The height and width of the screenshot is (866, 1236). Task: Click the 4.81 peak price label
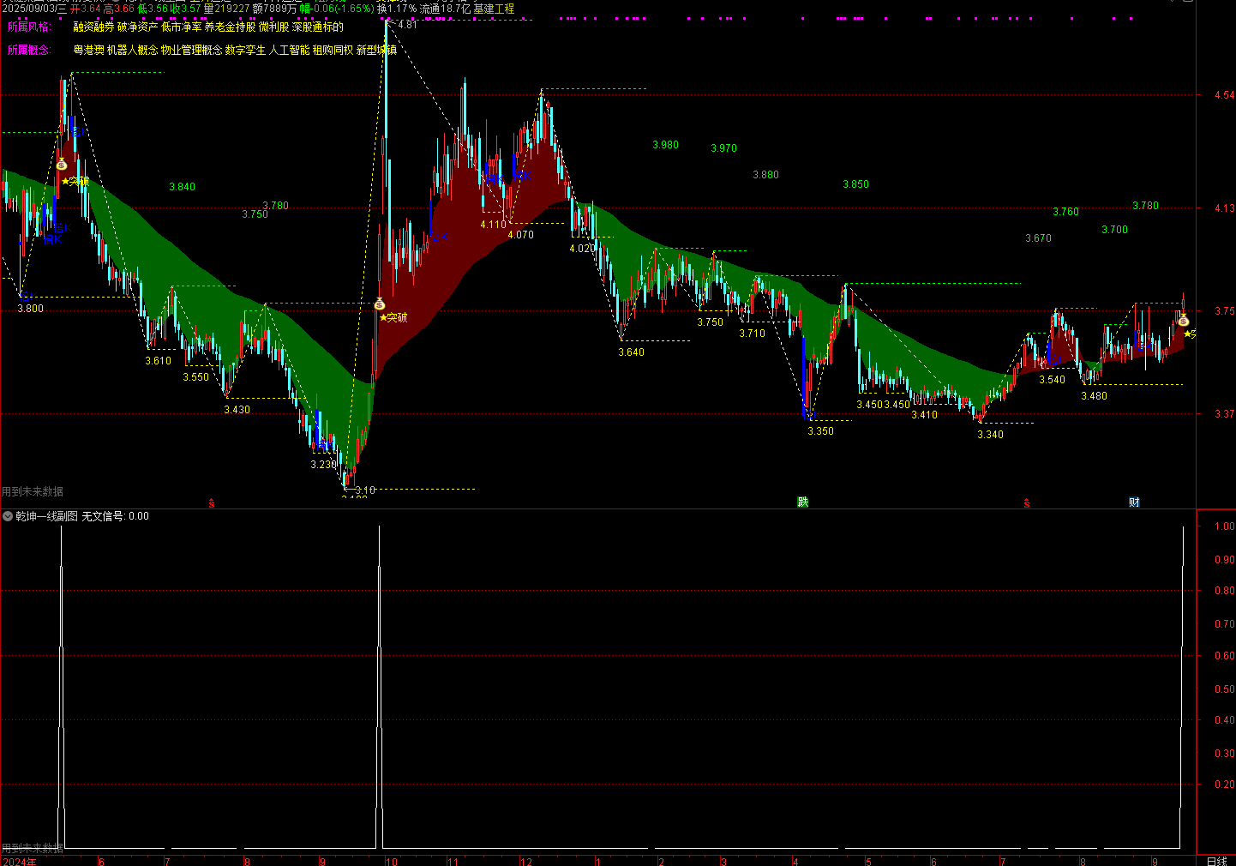pos(408,25)
